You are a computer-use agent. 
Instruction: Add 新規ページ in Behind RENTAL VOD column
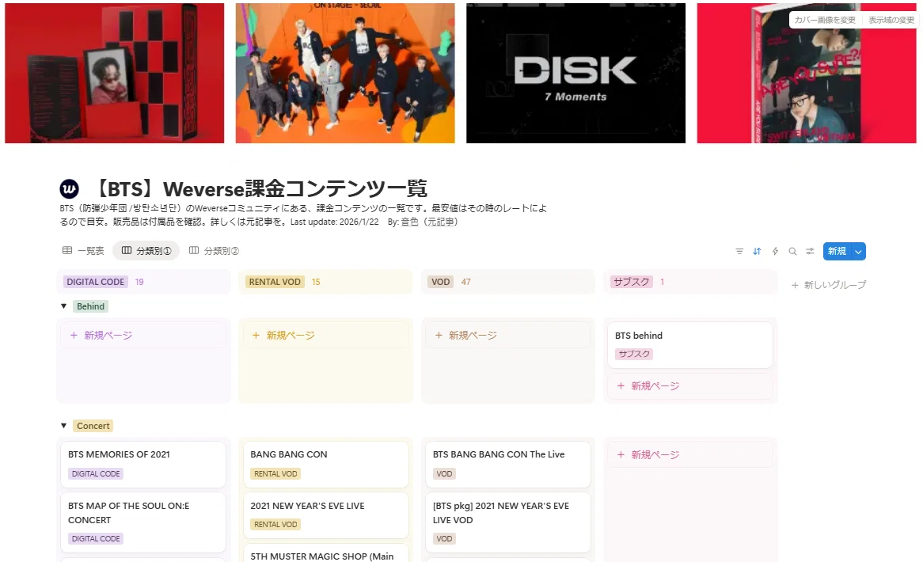(325, 336)
